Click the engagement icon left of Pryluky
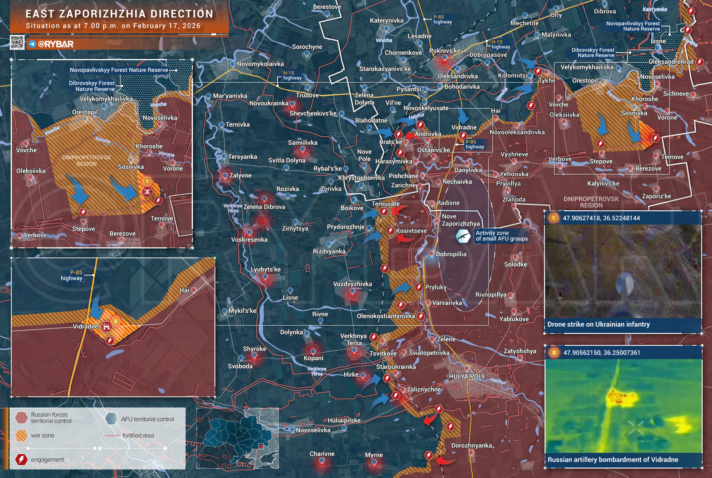 [418, 287]
